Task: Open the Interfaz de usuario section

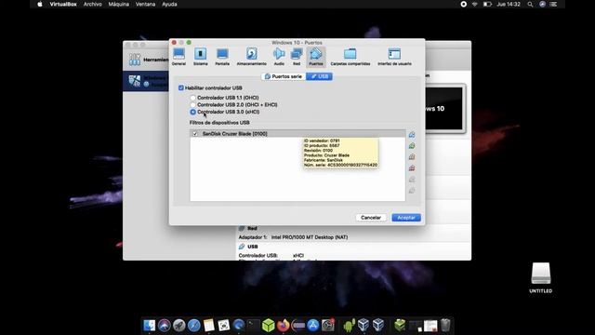Action: click(394, 57)
